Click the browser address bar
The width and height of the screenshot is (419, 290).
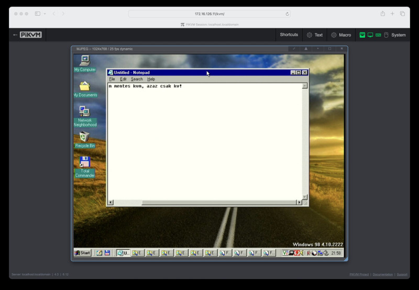coord(210,14)
